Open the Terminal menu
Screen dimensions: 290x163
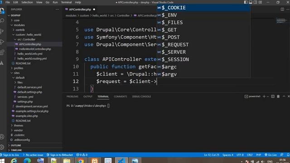coord(66,2)
